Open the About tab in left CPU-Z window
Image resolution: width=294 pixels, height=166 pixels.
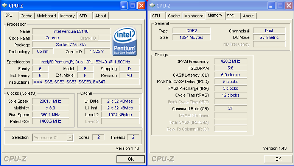(101, 16)
